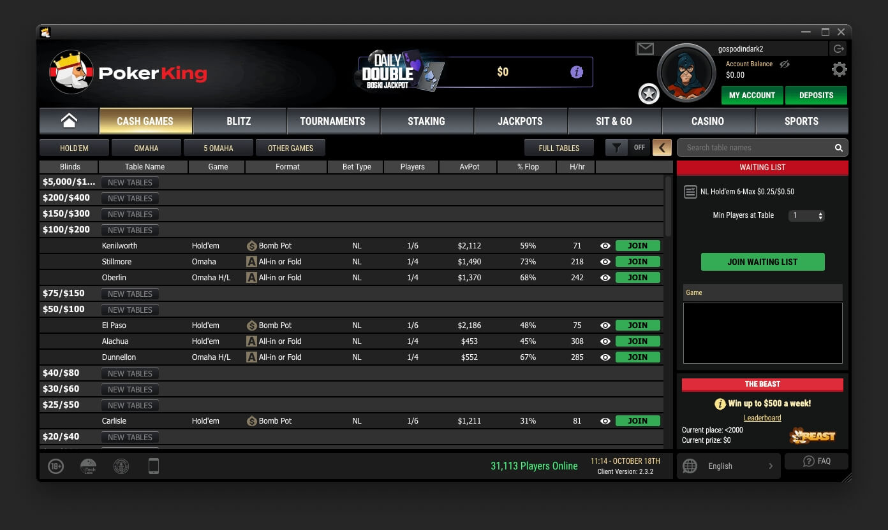
Task: Sort the table list by AvPot column
Action: (x=469, y=167)
